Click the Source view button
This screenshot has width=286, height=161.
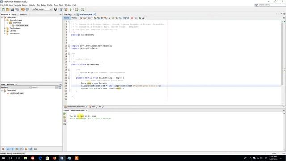click(67, 18)
